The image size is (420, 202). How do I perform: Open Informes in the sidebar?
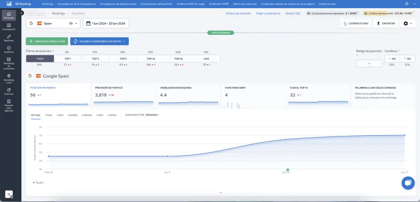(x=9, y=91)
